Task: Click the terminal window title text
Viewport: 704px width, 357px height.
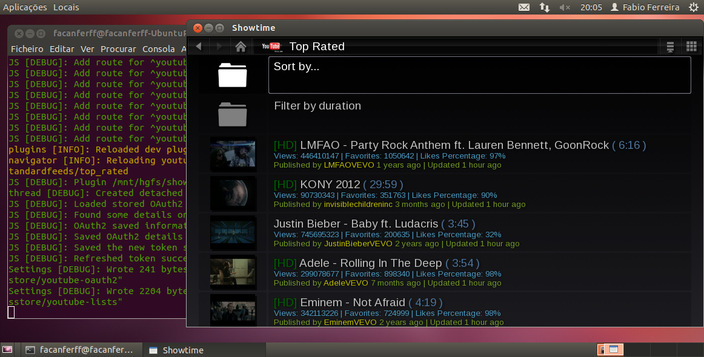Action: (x=119, y=33)
